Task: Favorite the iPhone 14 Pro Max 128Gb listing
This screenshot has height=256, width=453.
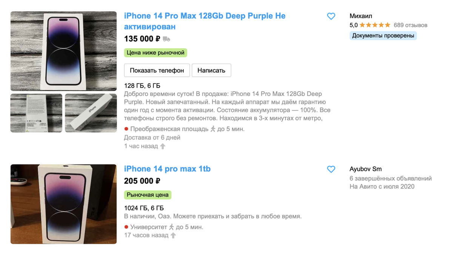Action: coord(331,16)
